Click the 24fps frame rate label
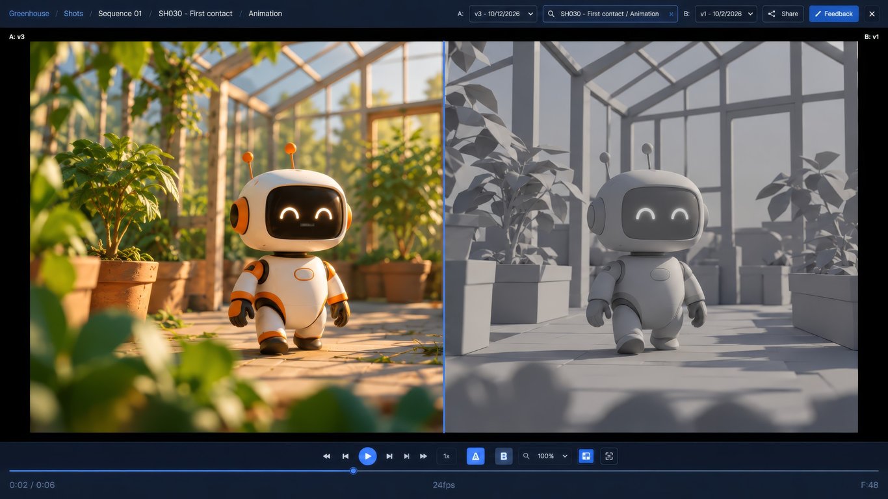 pyautogui.click(x=444, y=485)
